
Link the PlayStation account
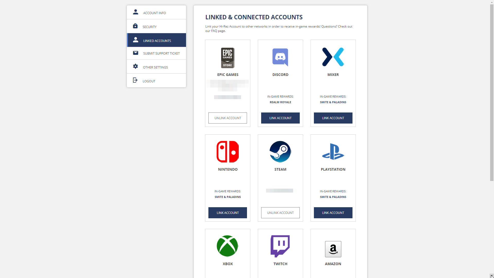333,213
